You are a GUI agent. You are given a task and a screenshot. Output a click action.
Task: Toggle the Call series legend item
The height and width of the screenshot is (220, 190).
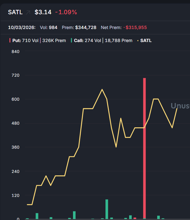point(102,41)
